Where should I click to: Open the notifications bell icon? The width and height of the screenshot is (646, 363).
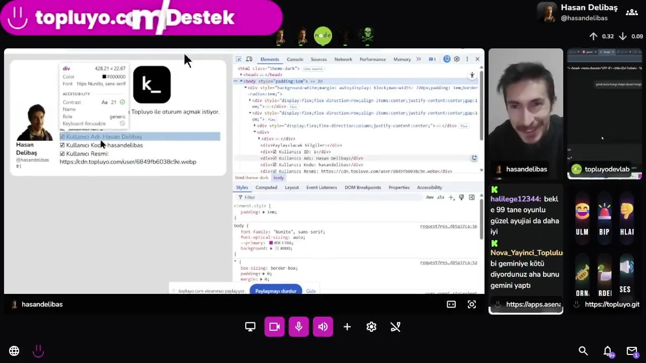(608, 351)
